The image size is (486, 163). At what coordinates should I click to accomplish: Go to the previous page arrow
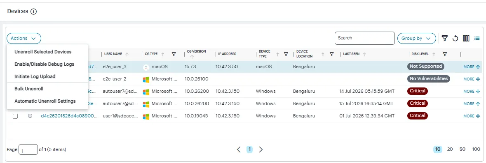coord(239,149)
